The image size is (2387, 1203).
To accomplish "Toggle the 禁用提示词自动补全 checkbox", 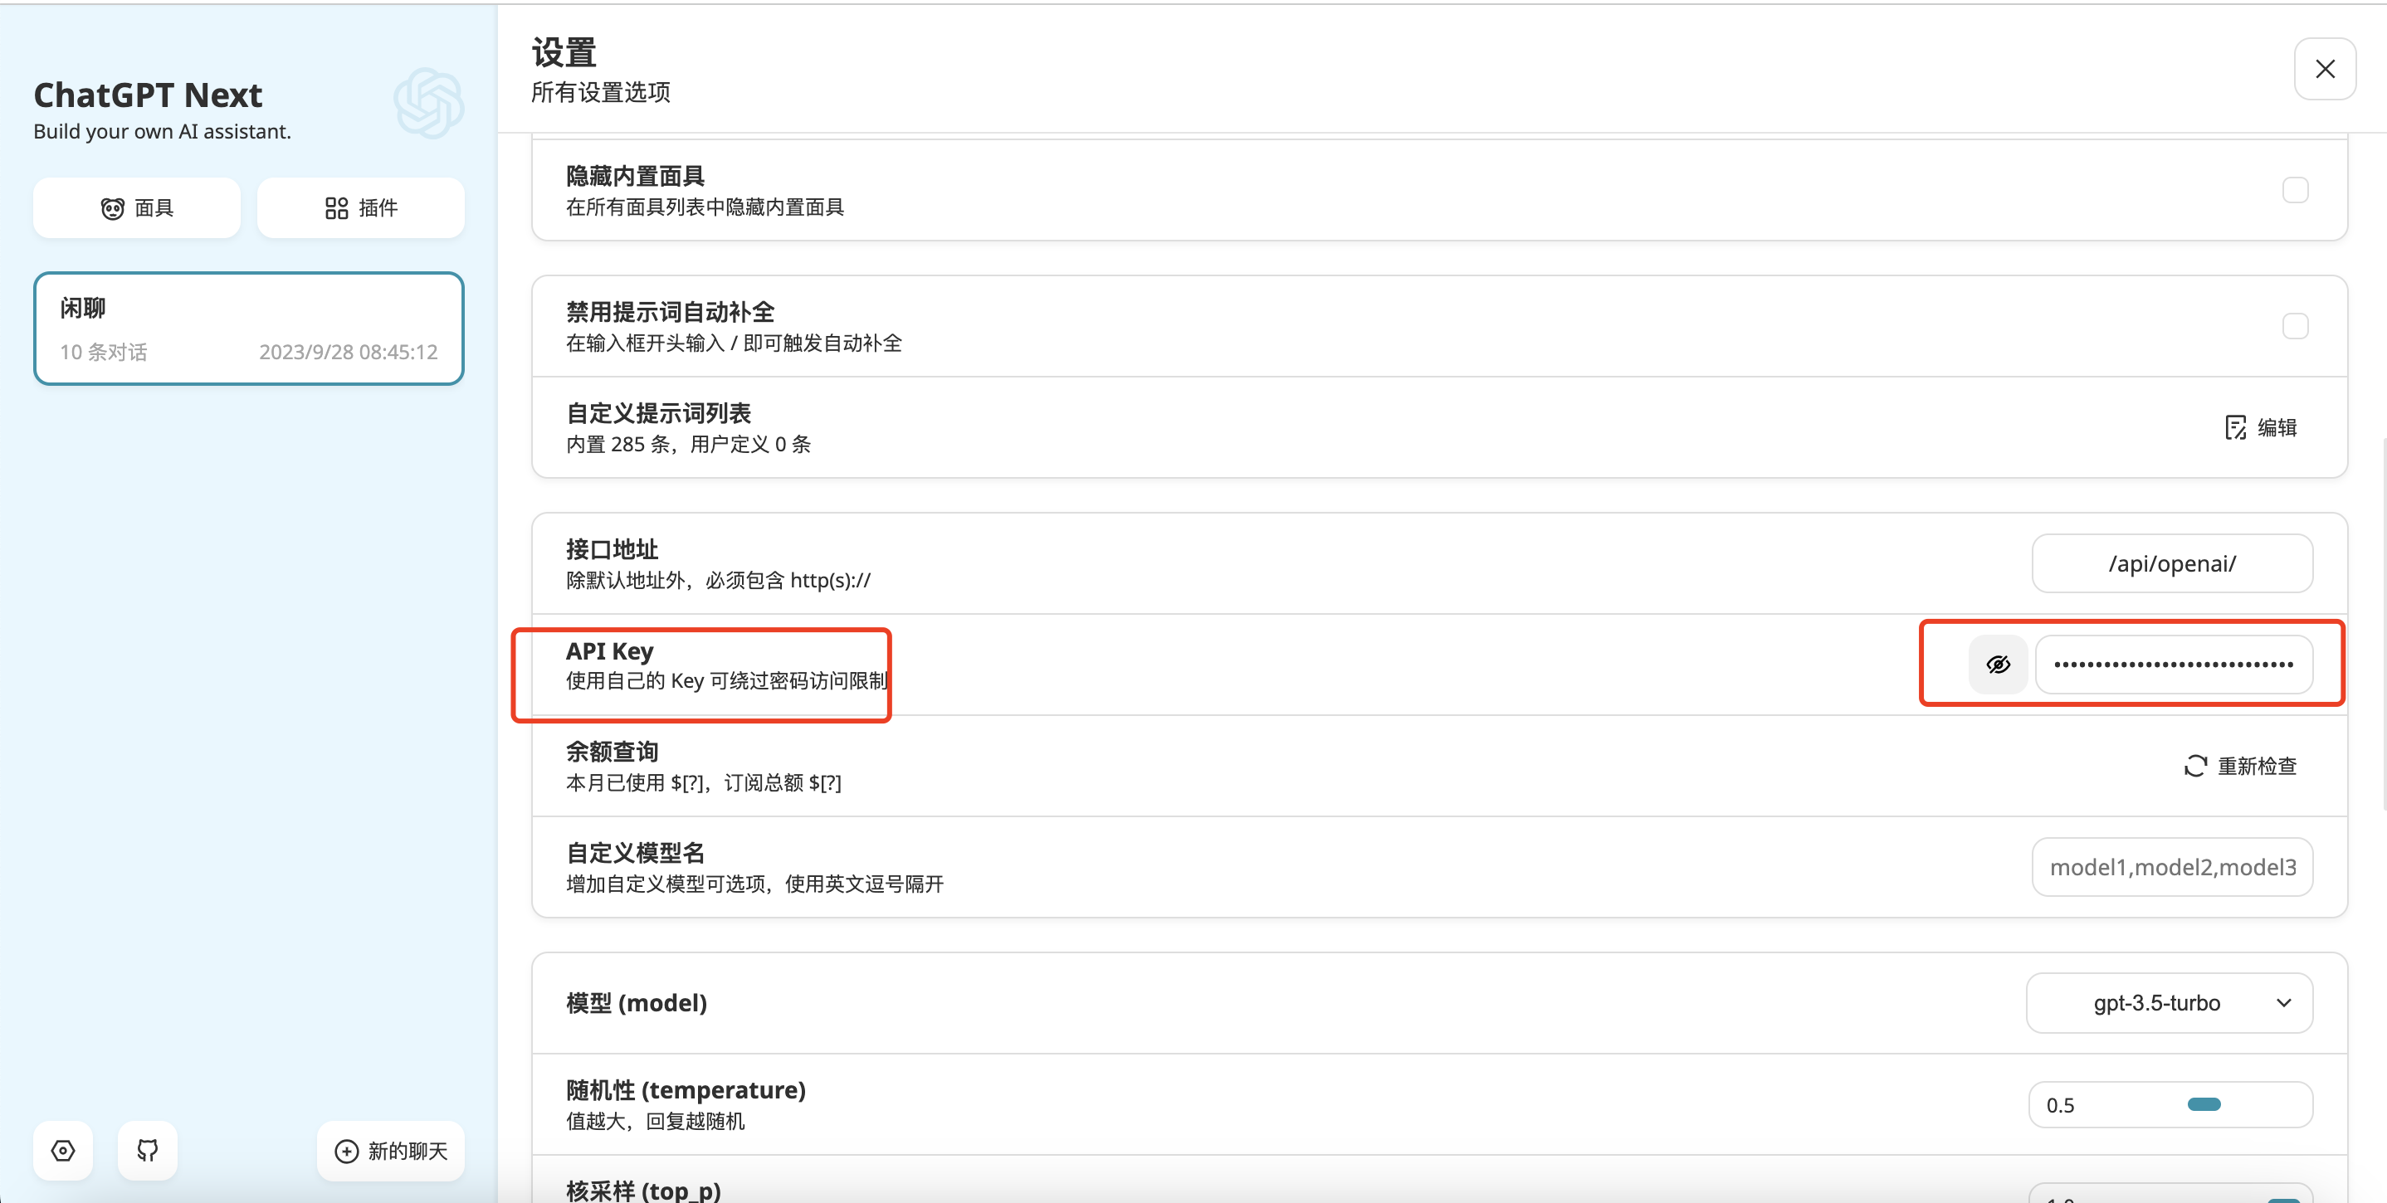I will pos(2295,326).
